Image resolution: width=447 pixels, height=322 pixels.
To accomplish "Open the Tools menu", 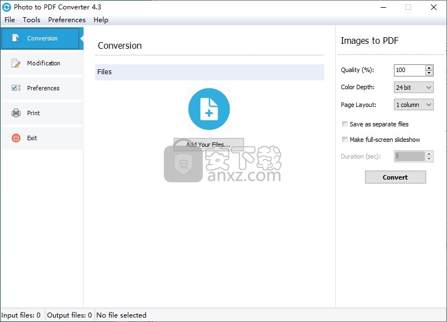I will [32, 20].
